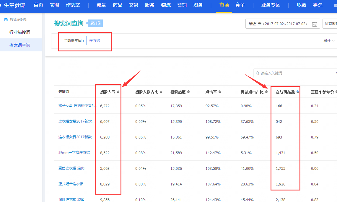Go to 流量 in the top menu
The image size is (337, 202).
[101, 5]
